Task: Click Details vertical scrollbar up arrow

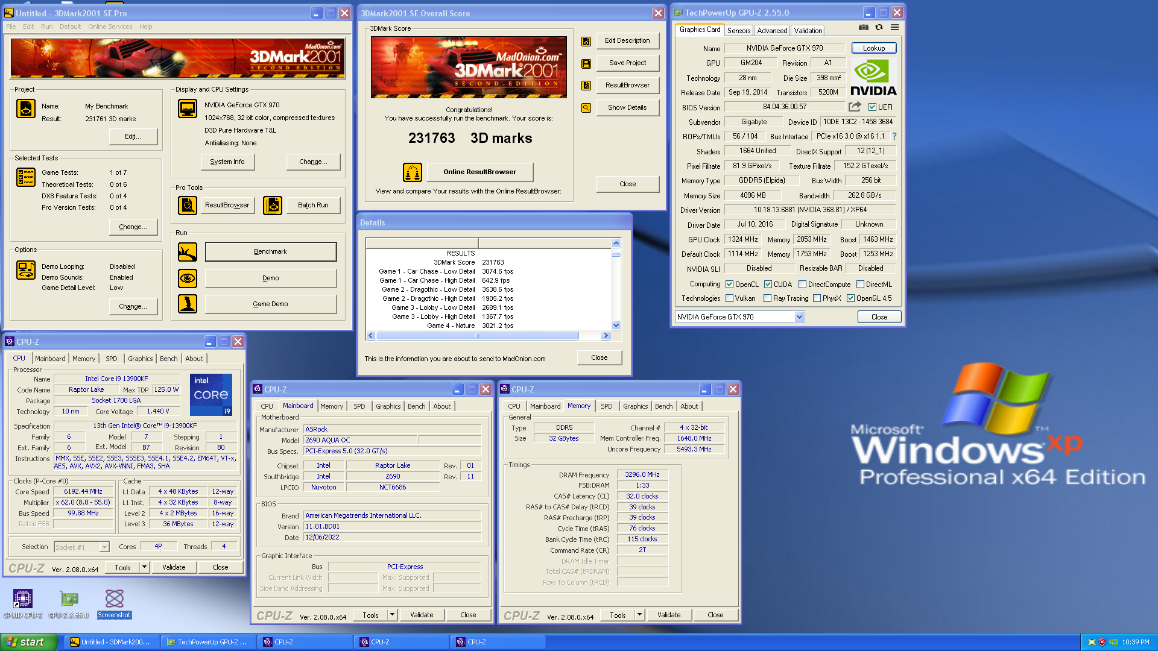Action: pyautogui.click(x=616, y=244)
